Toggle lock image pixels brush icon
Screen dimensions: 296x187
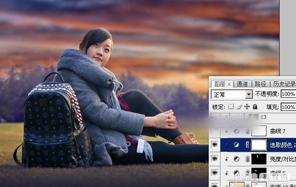coord(239,107)
